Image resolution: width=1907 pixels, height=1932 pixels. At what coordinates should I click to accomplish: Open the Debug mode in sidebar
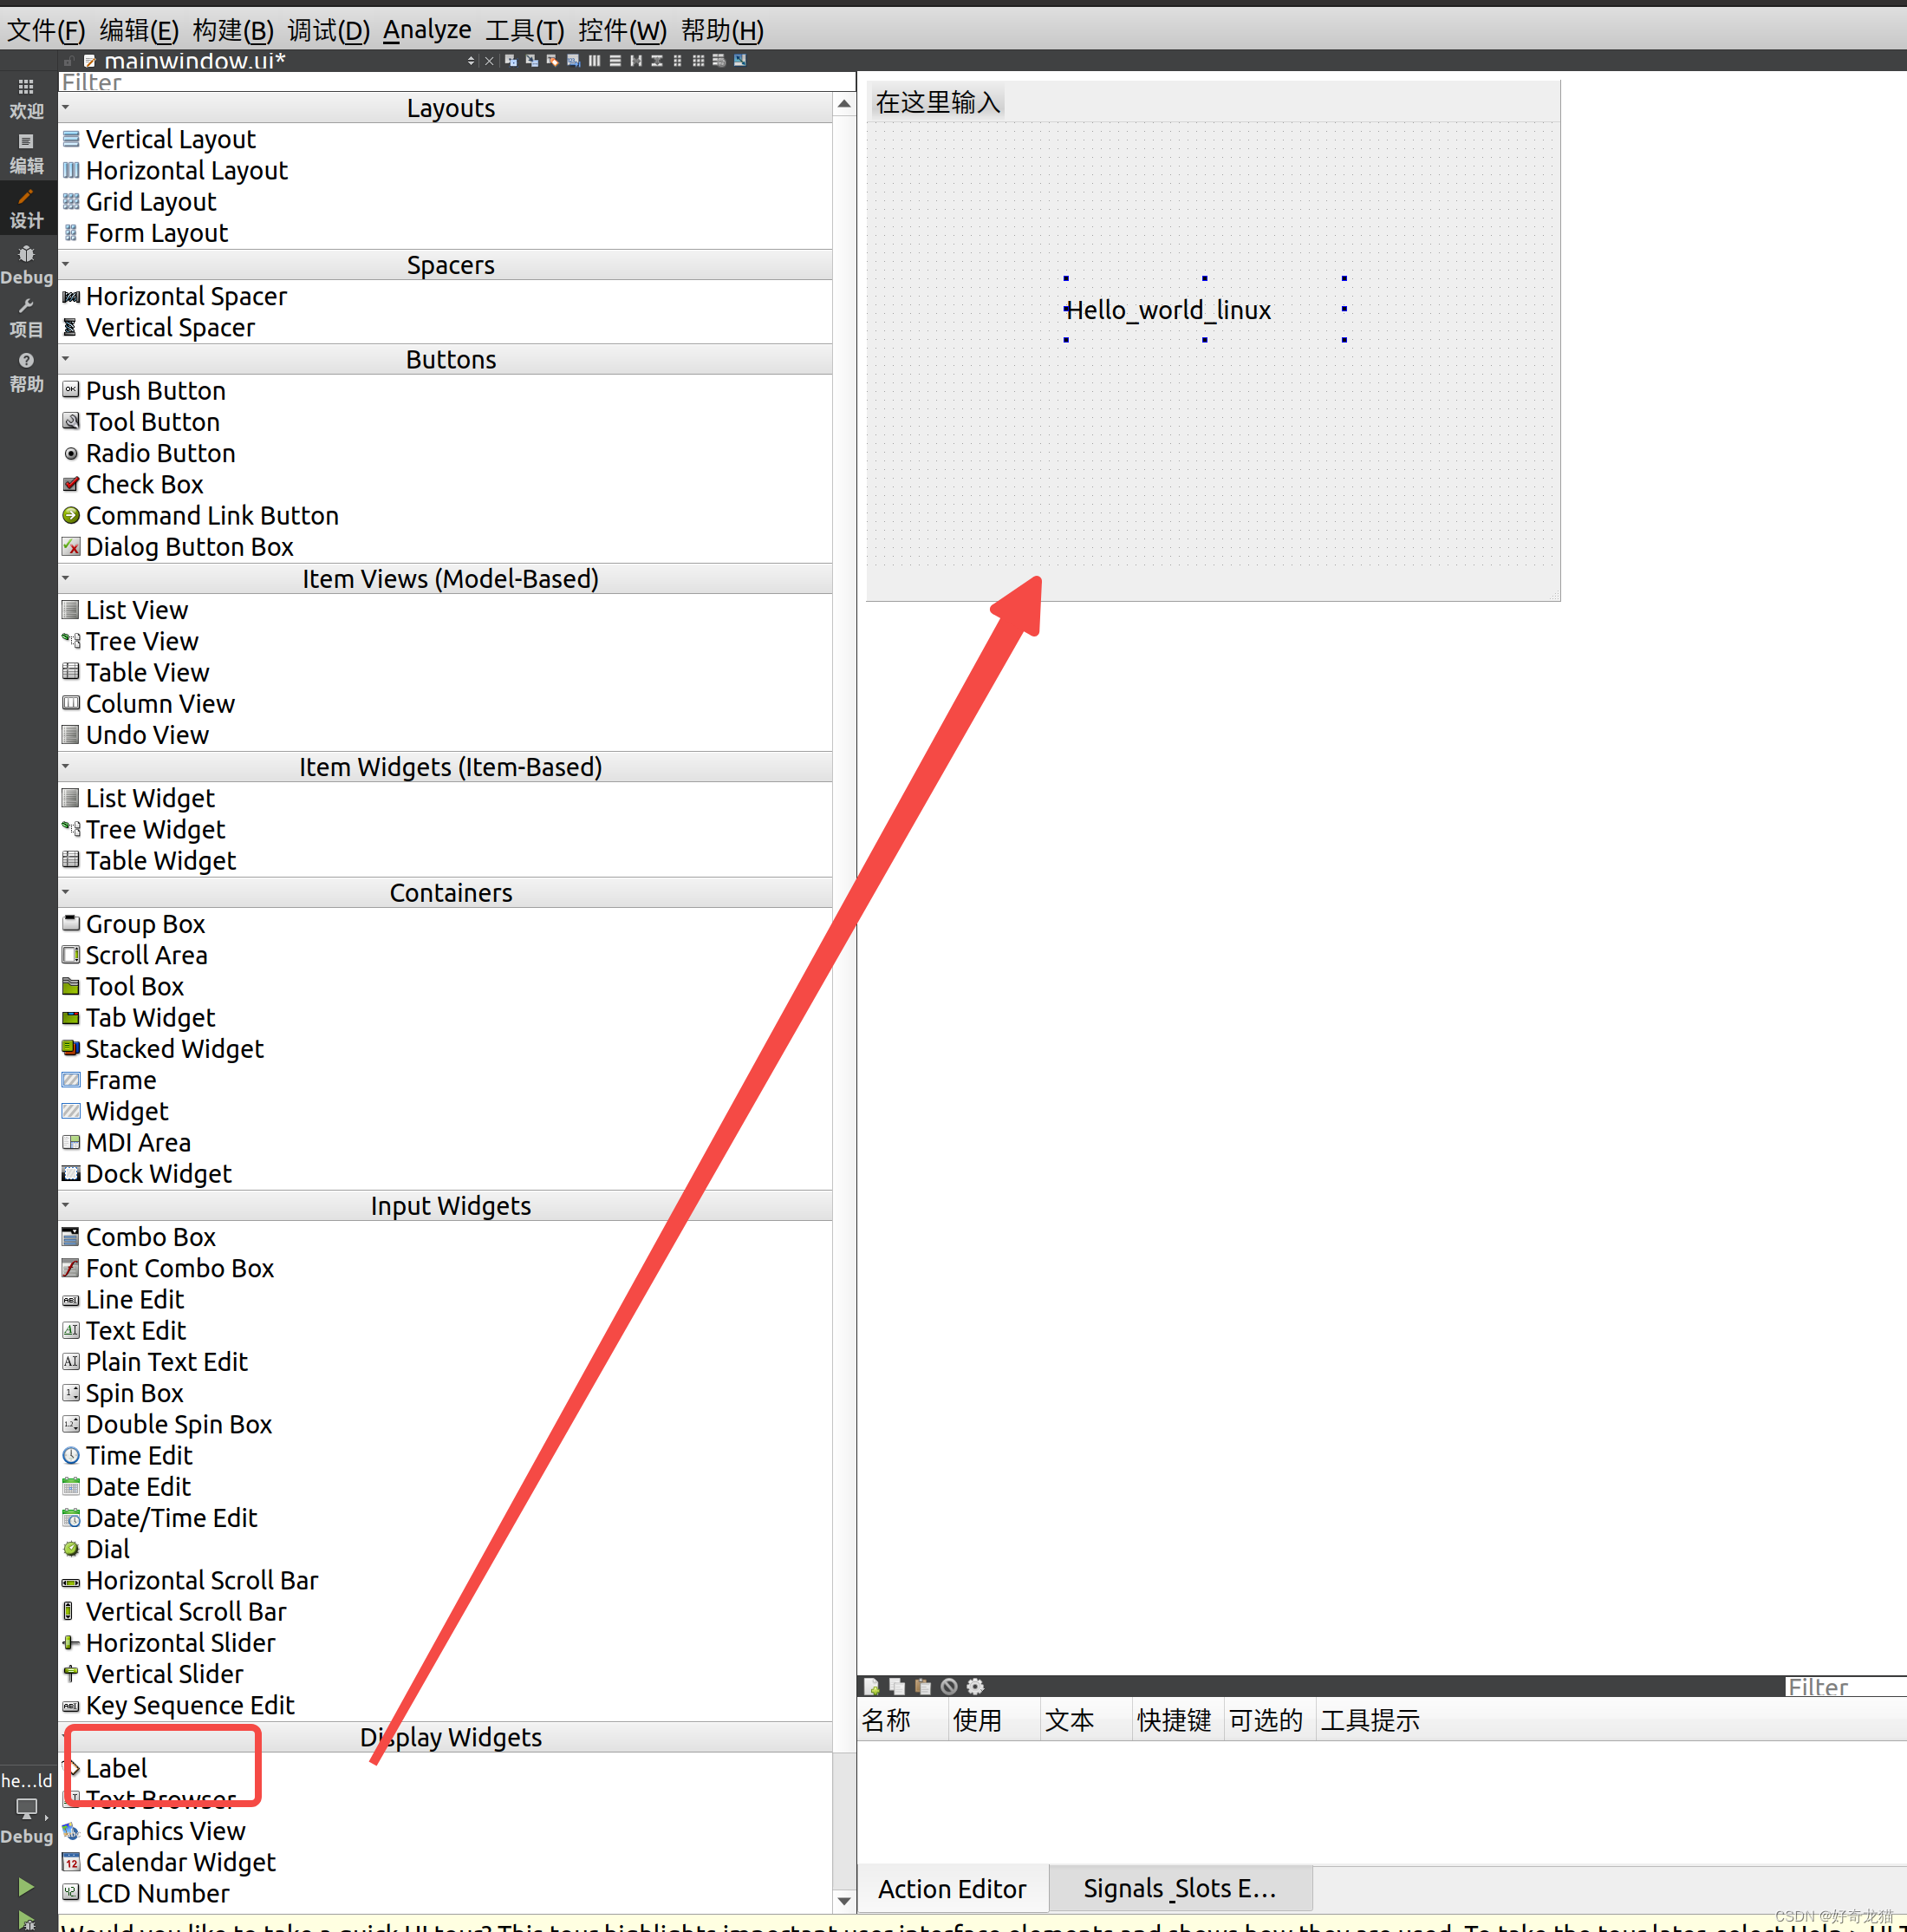(x=27, y=265)
